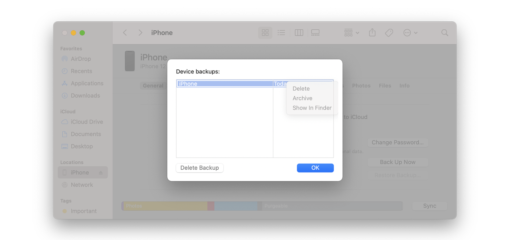This screenshot has height=240, width=526.
Task: Switch to icon grid view
Action: pos(265,33)
